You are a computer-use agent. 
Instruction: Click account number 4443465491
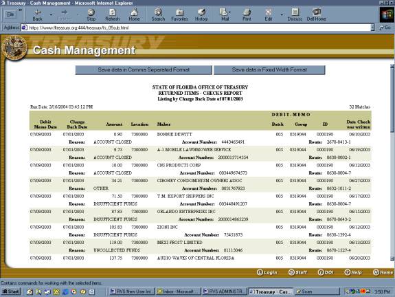(x=233, y=142)
